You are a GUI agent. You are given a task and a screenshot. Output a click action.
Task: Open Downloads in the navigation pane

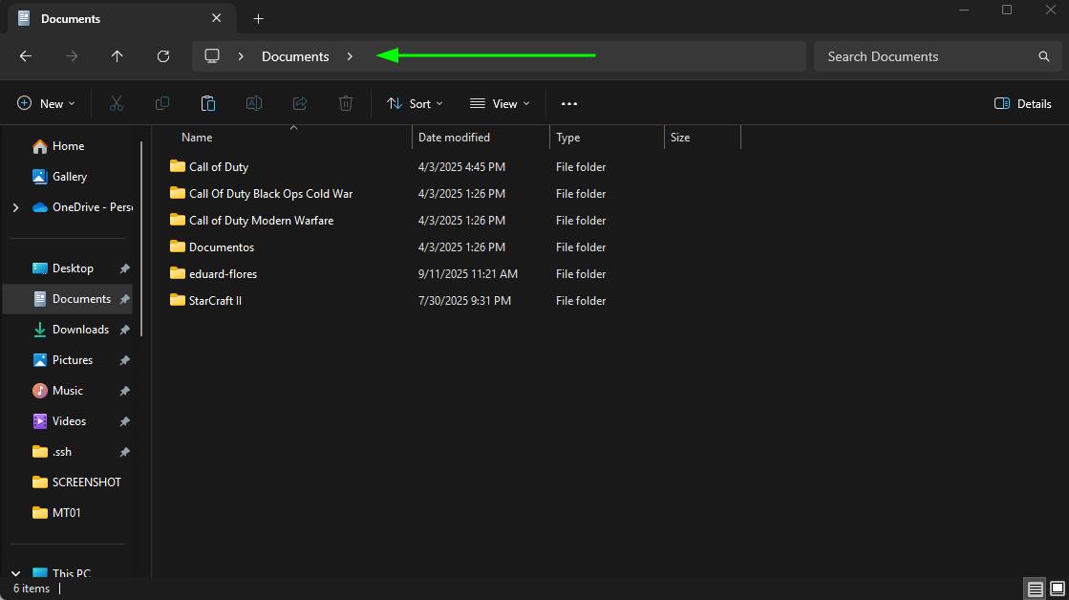(x=80, y=330)
